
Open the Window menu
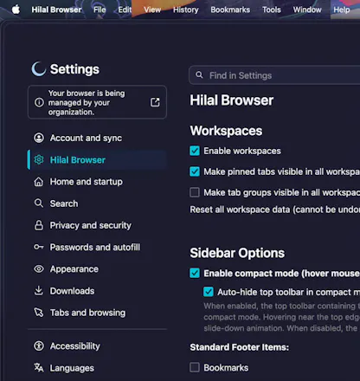click(x=307, y=10)
